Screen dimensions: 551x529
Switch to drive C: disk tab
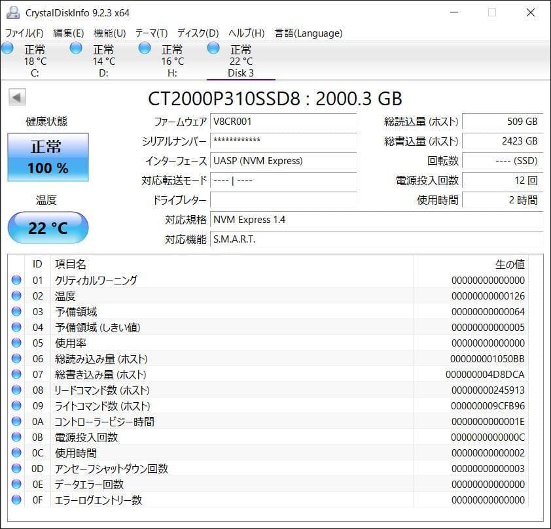35,60
